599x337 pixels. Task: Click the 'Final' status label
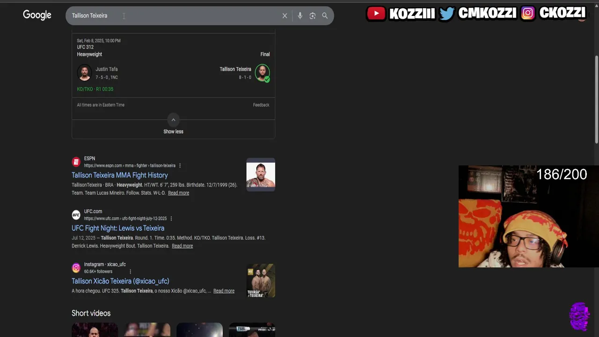[x=265, y=54]
